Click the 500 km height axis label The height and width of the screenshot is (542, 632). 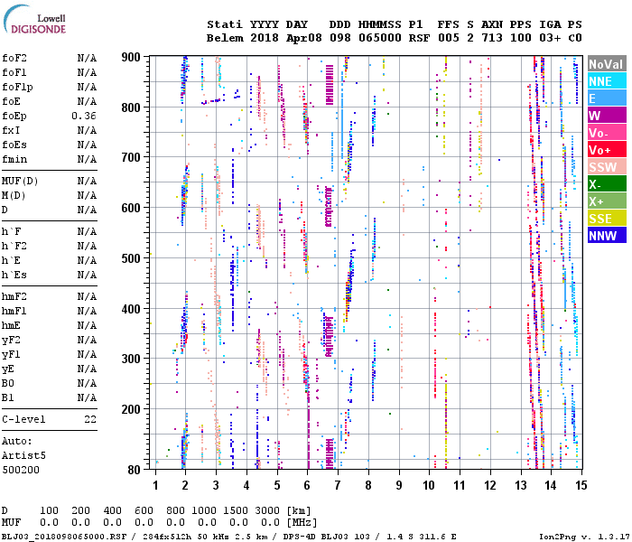coord(131,258)
